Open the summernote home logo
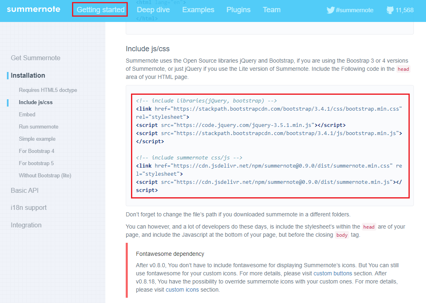The image size is (426, 303). [34, 9]
